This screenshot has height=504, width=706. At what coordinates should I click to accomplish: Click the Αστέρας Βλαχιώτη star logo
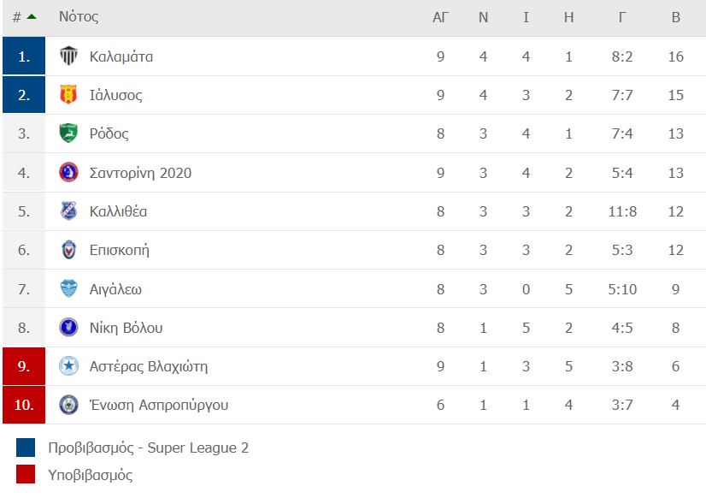68,366
